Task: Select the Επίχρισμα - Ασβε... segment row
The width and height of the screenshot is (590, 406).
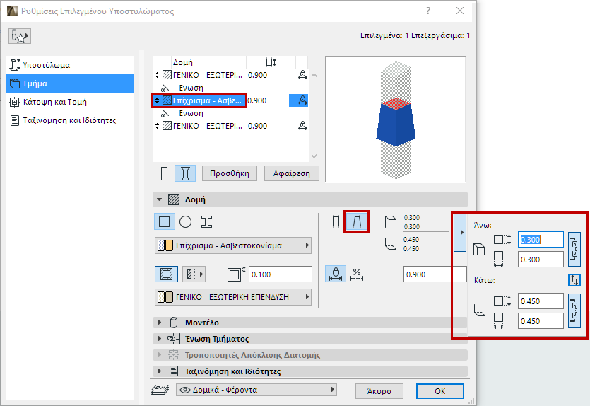Action: point(230,100)
